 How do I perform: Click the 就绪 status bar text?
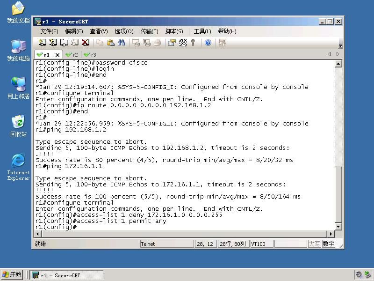click(x=40, y=244)
